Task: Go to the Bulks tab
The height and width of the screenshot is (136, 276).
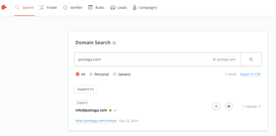Action: click(x=96, y=8)
